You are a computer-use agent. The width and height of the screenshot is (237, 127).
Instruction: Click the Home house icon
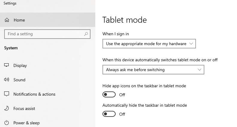click(x=7, y=20)
